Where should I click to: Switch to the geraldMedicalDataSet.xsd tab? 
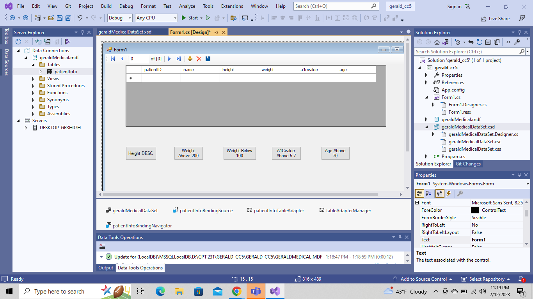coord(125,32)
